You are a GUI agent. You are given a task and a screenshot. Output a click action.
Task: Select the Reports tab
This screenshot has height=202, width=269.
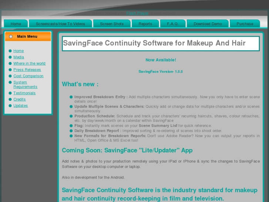(145, 24)
